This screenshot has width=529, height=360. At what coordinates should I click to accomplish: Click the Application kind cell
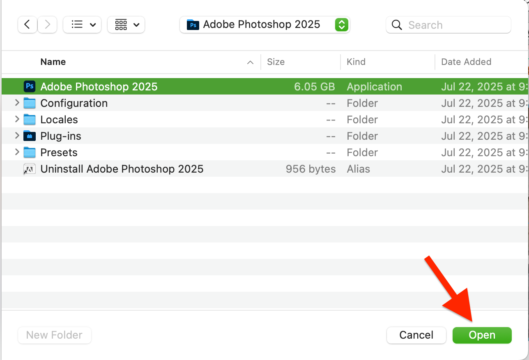click(375, 87)
